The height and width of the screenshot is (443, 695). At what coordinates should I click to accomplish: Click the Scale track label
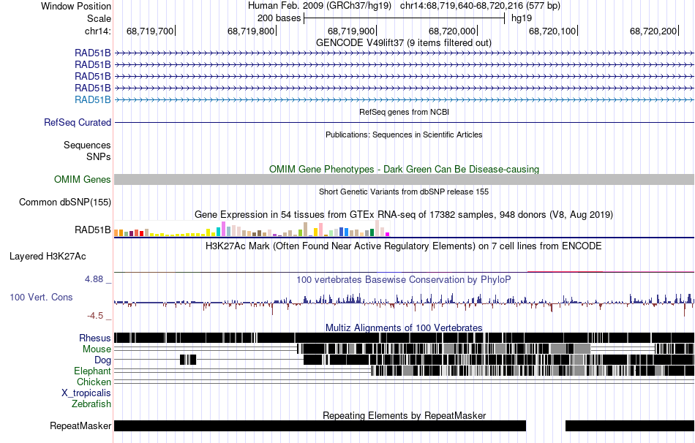(99, 18)
